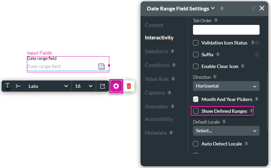Click info icon beside Show Defined Ranges

[251, 111]
